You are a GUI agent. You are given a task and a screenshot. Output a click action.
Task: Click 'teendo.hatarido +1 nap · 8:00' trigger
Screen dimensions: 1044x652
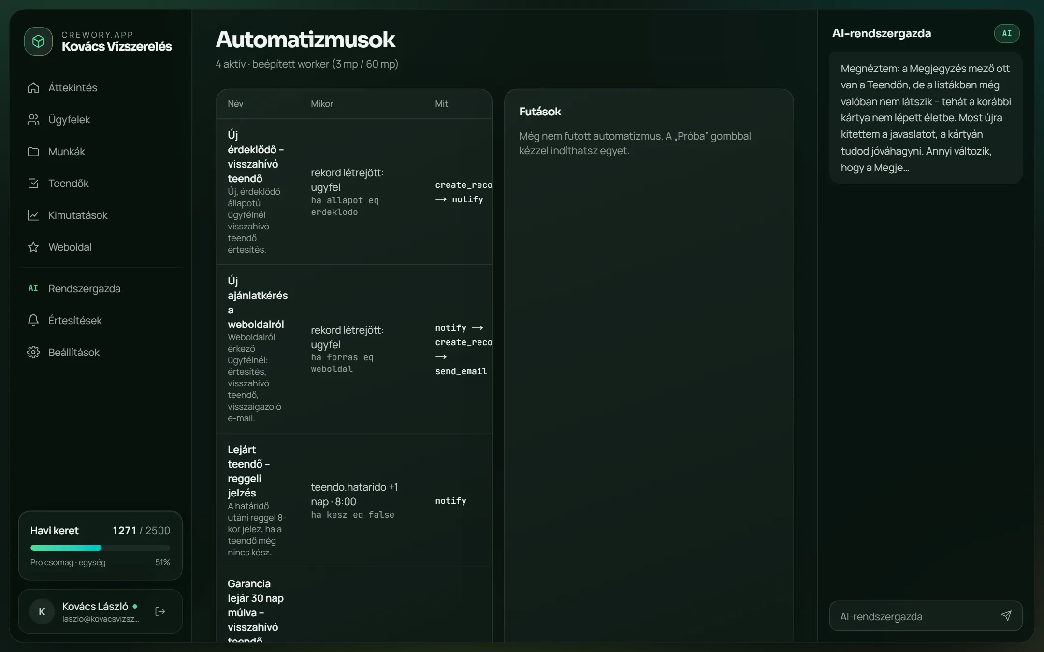point(354,495)
